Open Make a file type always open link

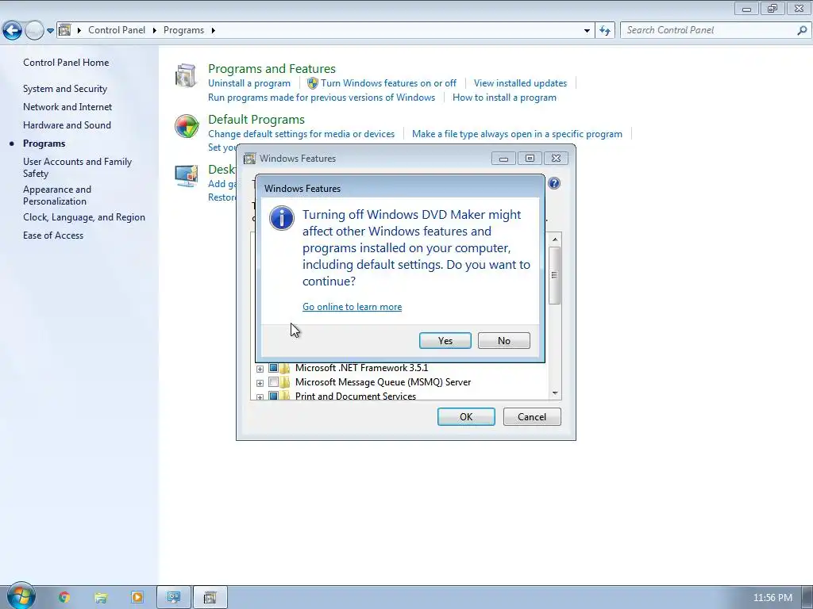click(x=517, y=133)
